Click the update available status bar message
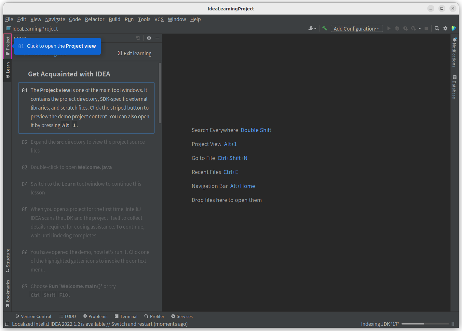This screenshot has width=462, height=331. [x=100, y=324]
